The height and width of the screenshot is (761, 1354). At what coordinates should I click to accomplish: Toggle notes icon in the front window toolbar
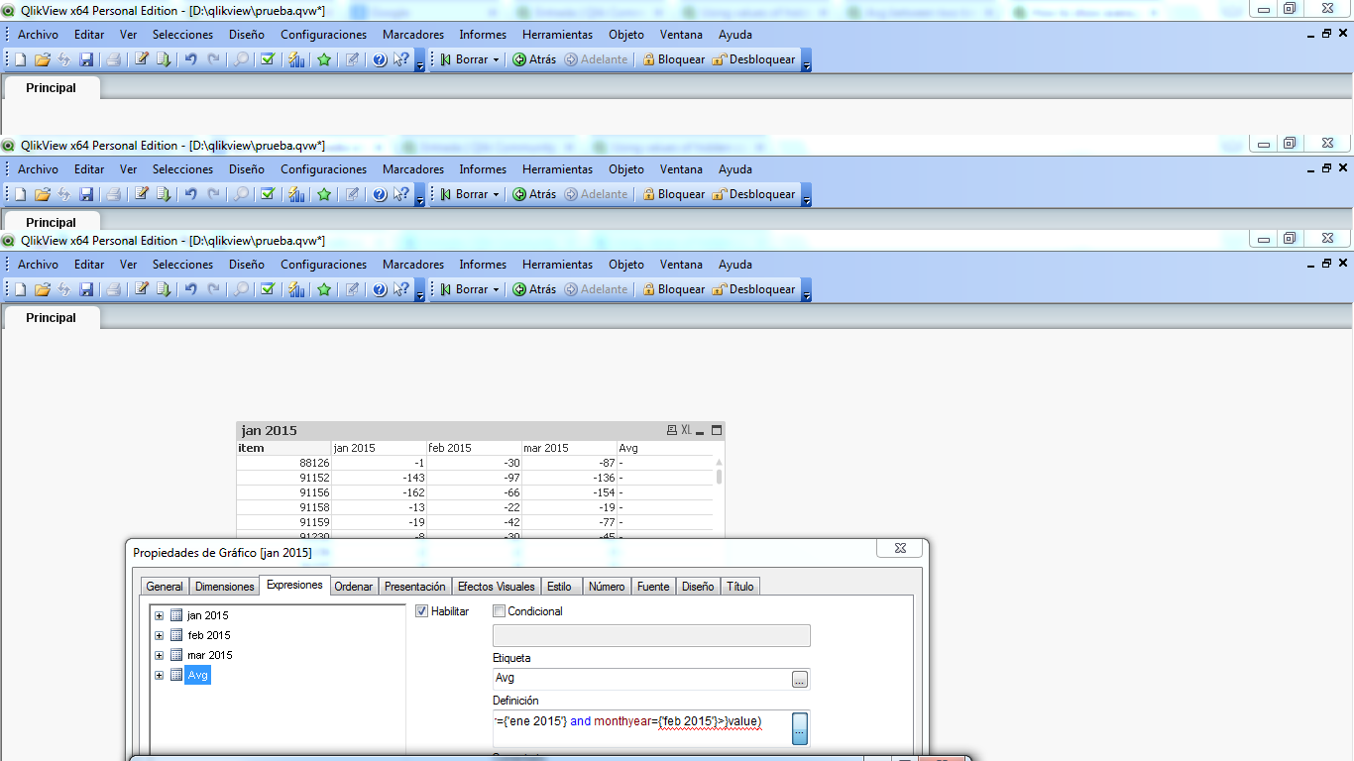click(352, 289)
